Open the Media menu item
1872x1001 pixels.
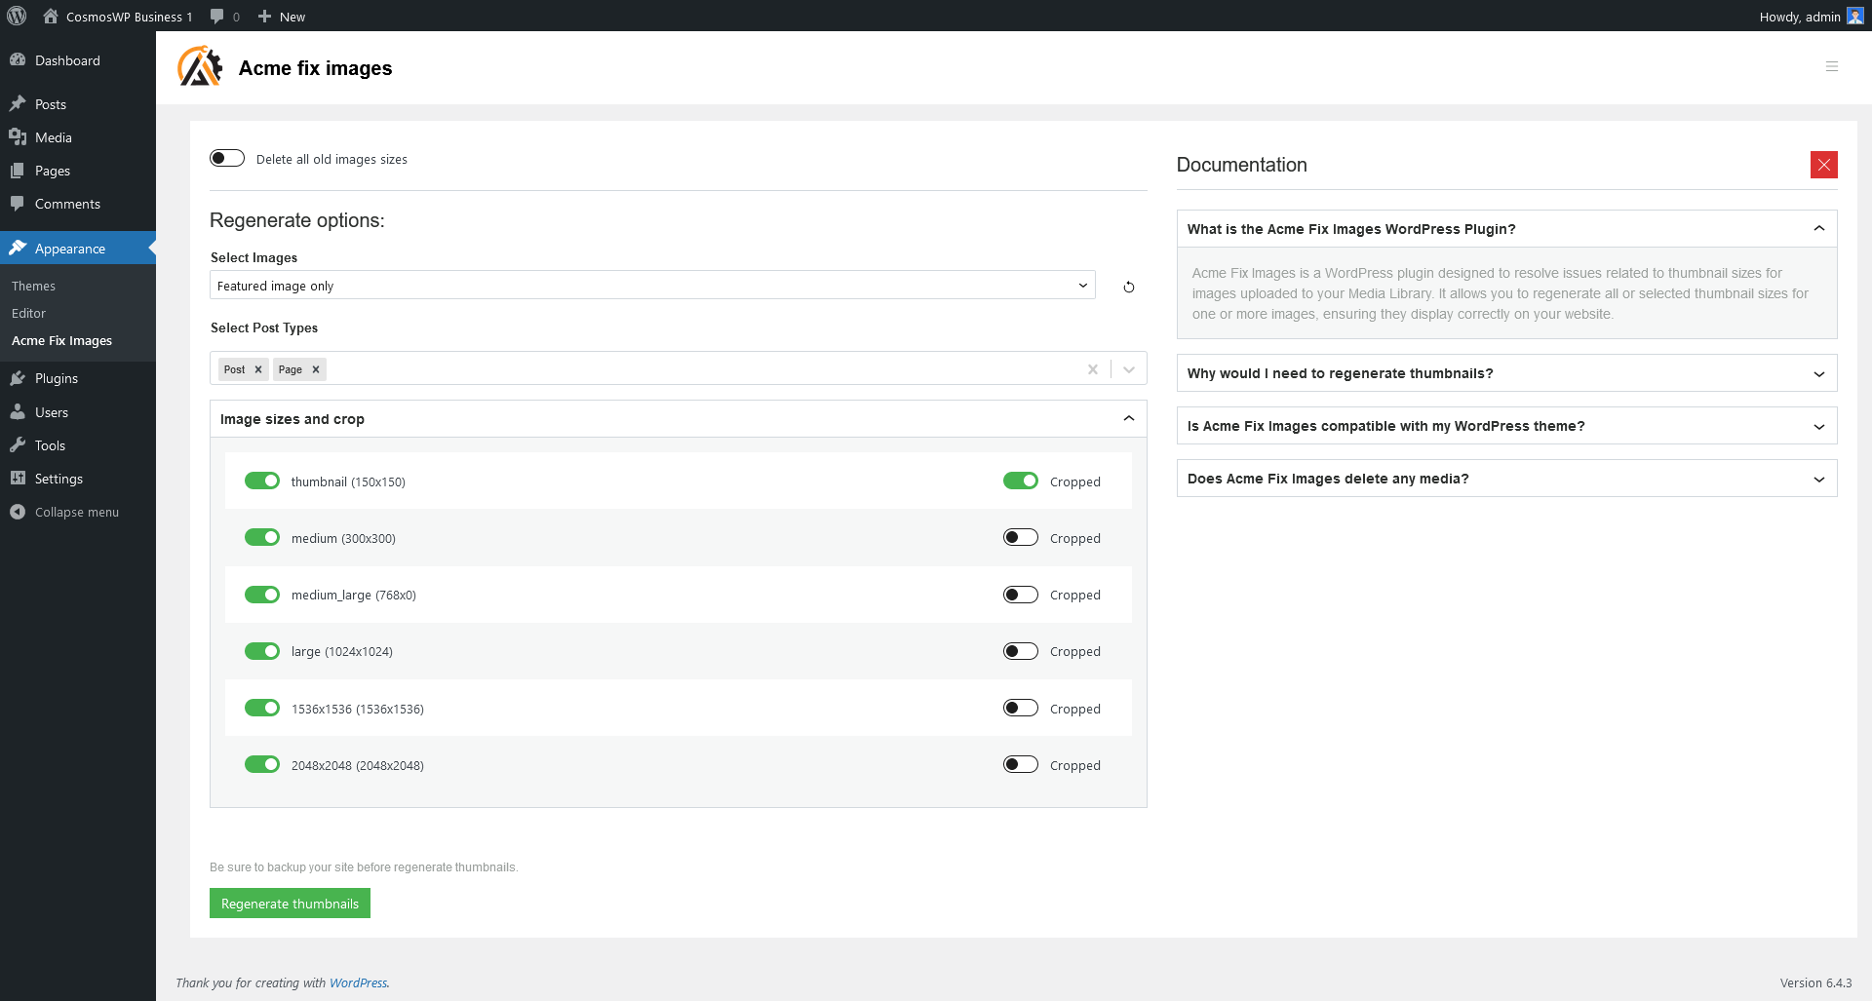[78, 137]
